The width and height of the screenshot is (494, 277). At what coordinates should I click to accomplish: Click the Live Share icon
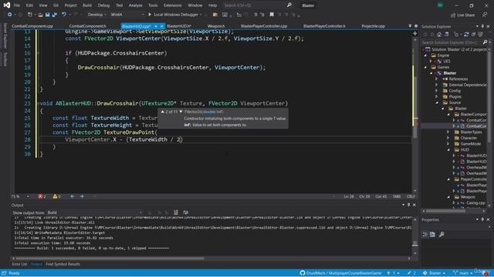[x=453, y=15]
